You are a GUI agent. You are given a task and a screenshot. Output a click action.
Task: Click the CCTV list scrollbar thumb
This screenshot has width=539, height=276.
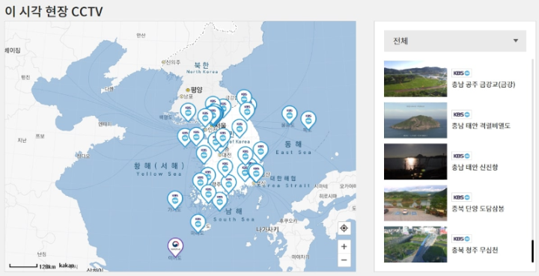point(533,251)
